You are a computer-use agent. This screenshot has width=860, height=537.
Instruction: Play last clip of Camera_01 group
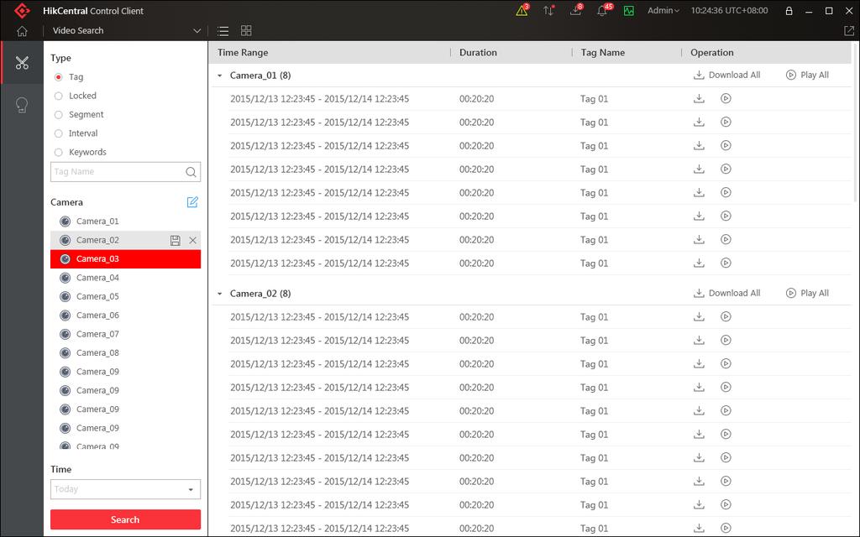[726, 263]
